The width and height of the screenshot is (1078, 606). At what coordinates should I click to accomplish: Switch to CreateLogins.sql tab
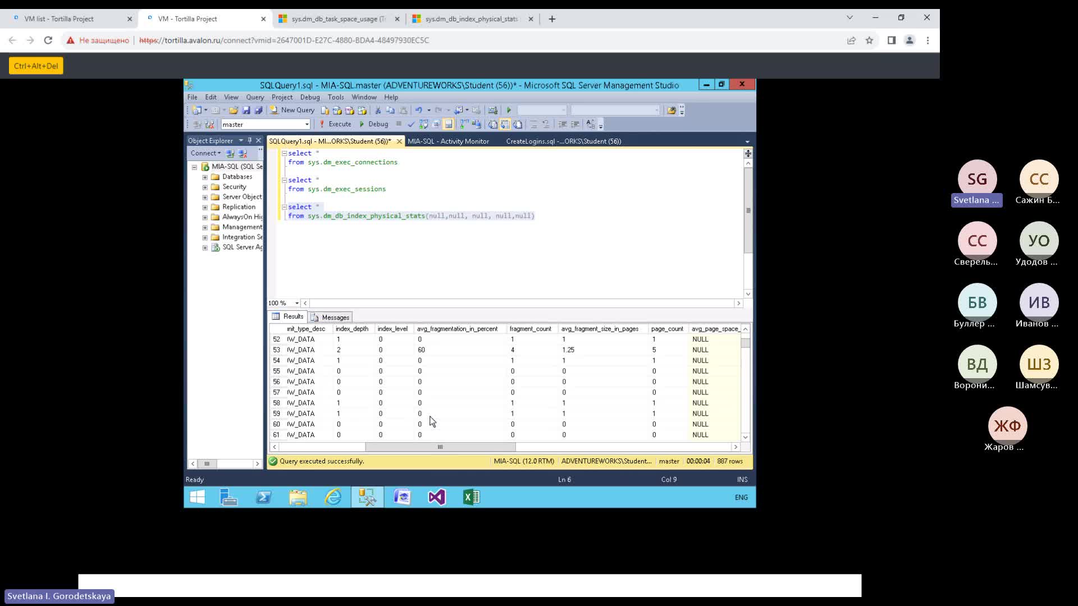[x=563, y=141]
